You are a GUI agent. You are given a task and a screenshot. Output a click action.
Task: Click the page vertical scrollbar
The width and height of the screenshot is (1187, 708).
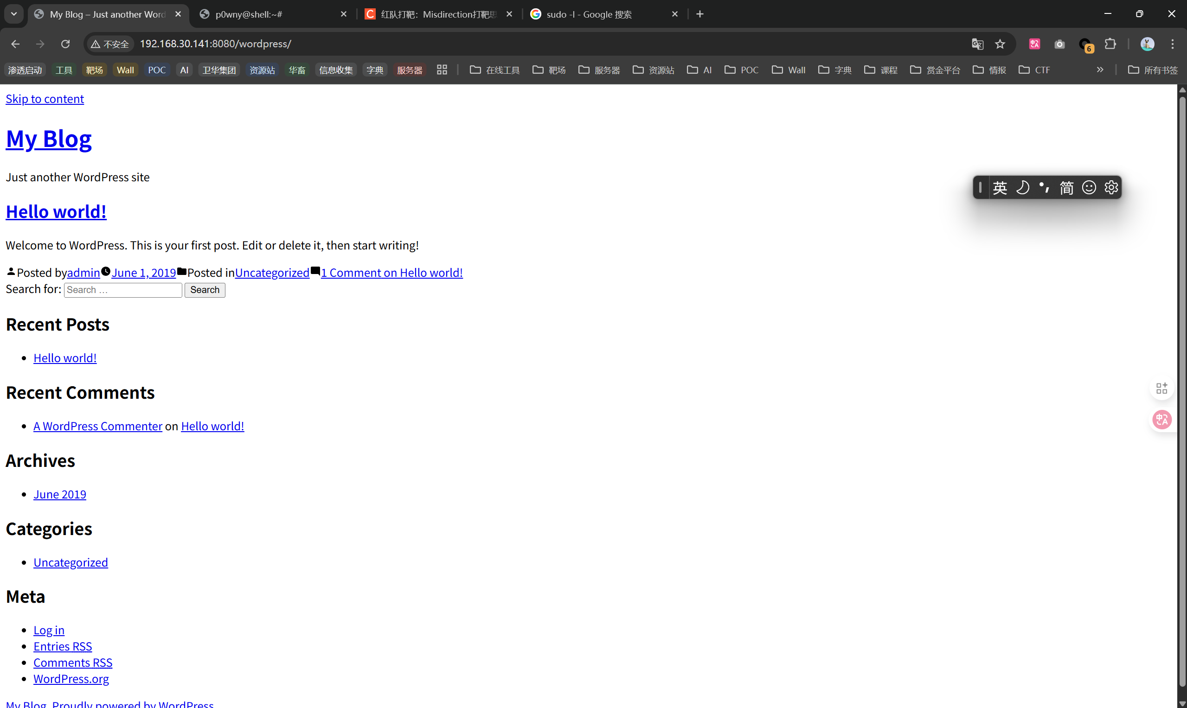pos(1182,382)
